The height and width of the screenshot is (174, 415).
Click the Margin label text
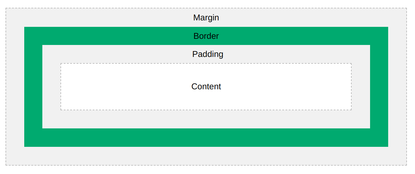point(206,17)
